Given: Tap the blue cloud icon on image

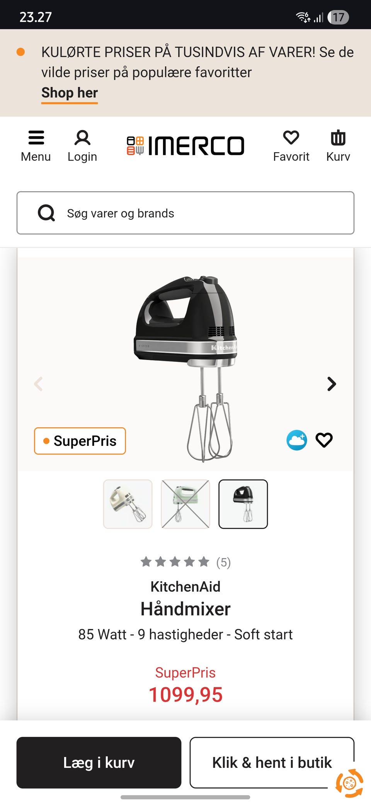Looking at the screenshot, I should pos(297,440).
